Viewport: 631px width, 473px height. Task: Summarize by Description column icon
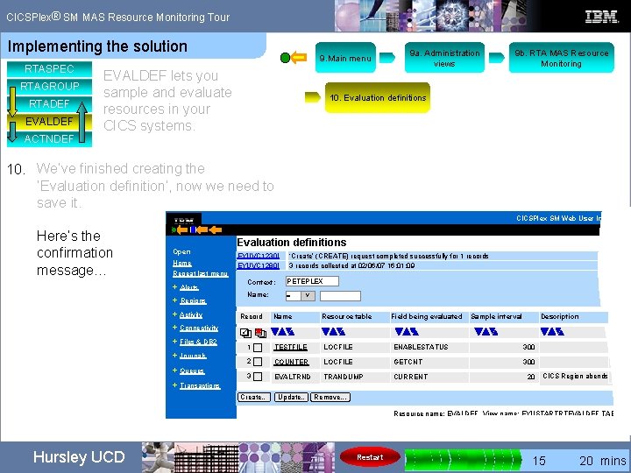tap(560, 332)
